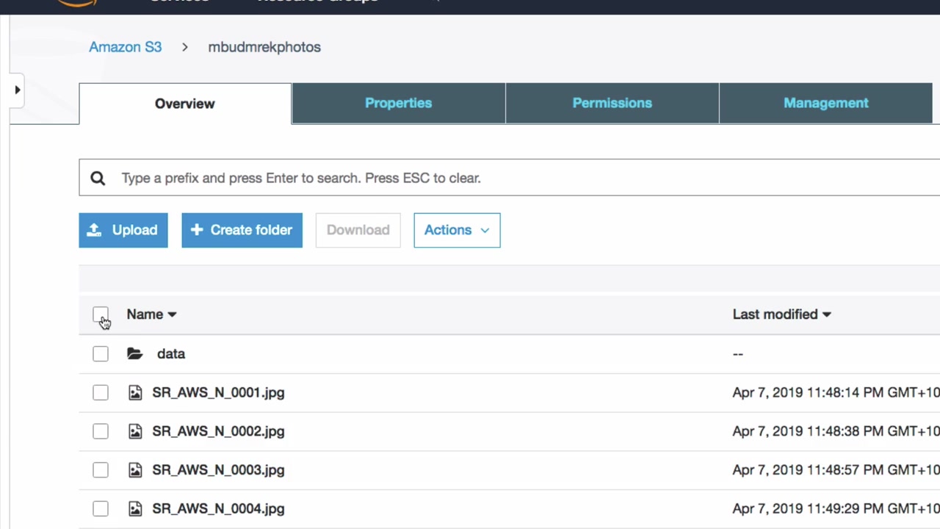Click the data folder icon
The height and width of the screenshot is (529, 940).
pos(134,354)
